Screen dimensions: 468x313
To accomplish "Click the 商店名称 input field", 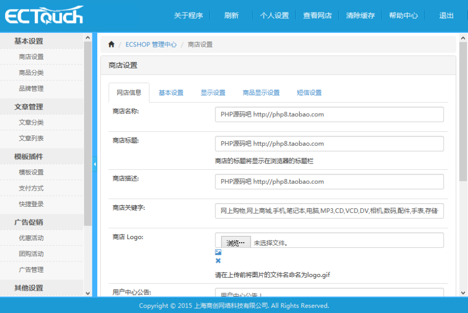I will click(329, 115).
